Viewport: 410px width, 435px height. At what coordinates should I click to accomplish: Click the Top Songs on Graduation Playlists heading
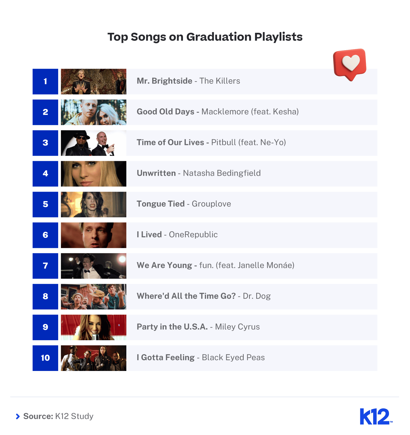(205, 37)
